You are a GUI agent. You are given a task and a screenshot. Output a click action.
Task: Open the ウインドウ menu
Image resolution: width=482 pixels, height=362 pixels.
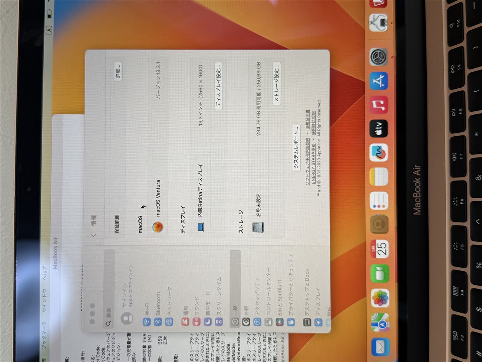(44, 300)
